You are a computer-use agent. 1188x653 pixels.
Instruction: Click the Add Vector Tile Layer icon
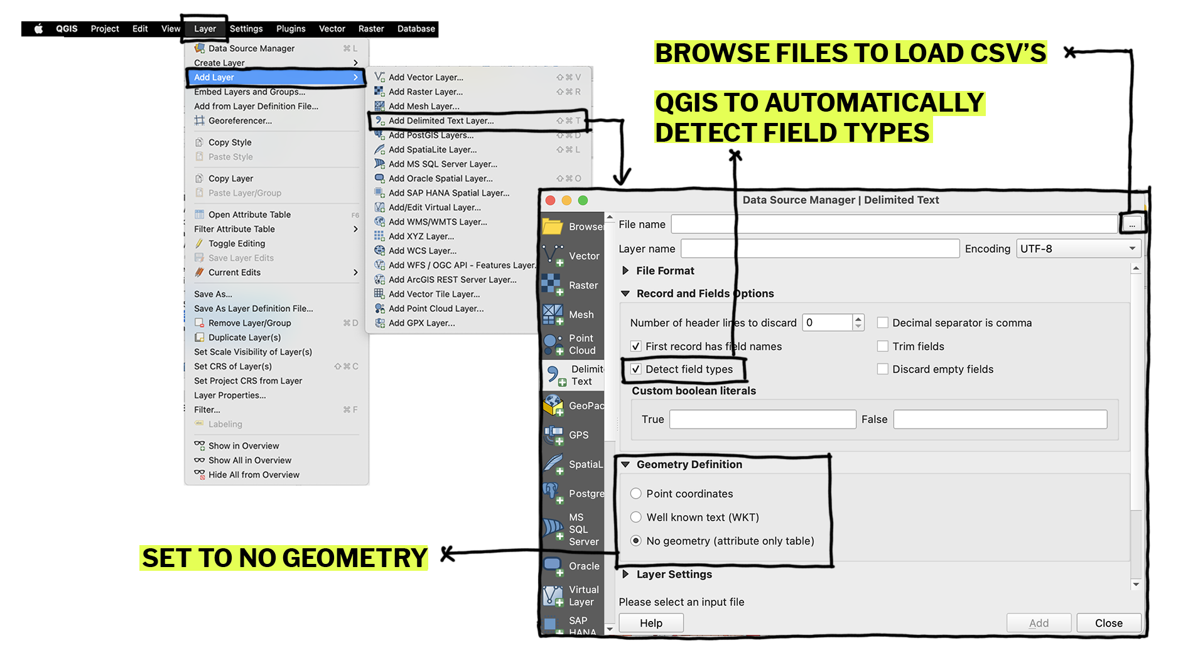(380, 294)
